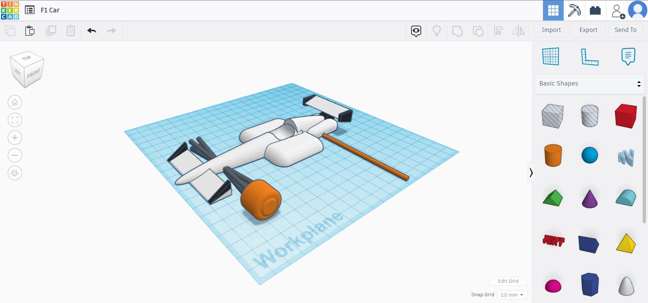Click the Delete trash icon
The image size is (648, 303).
tap(71, 31)
